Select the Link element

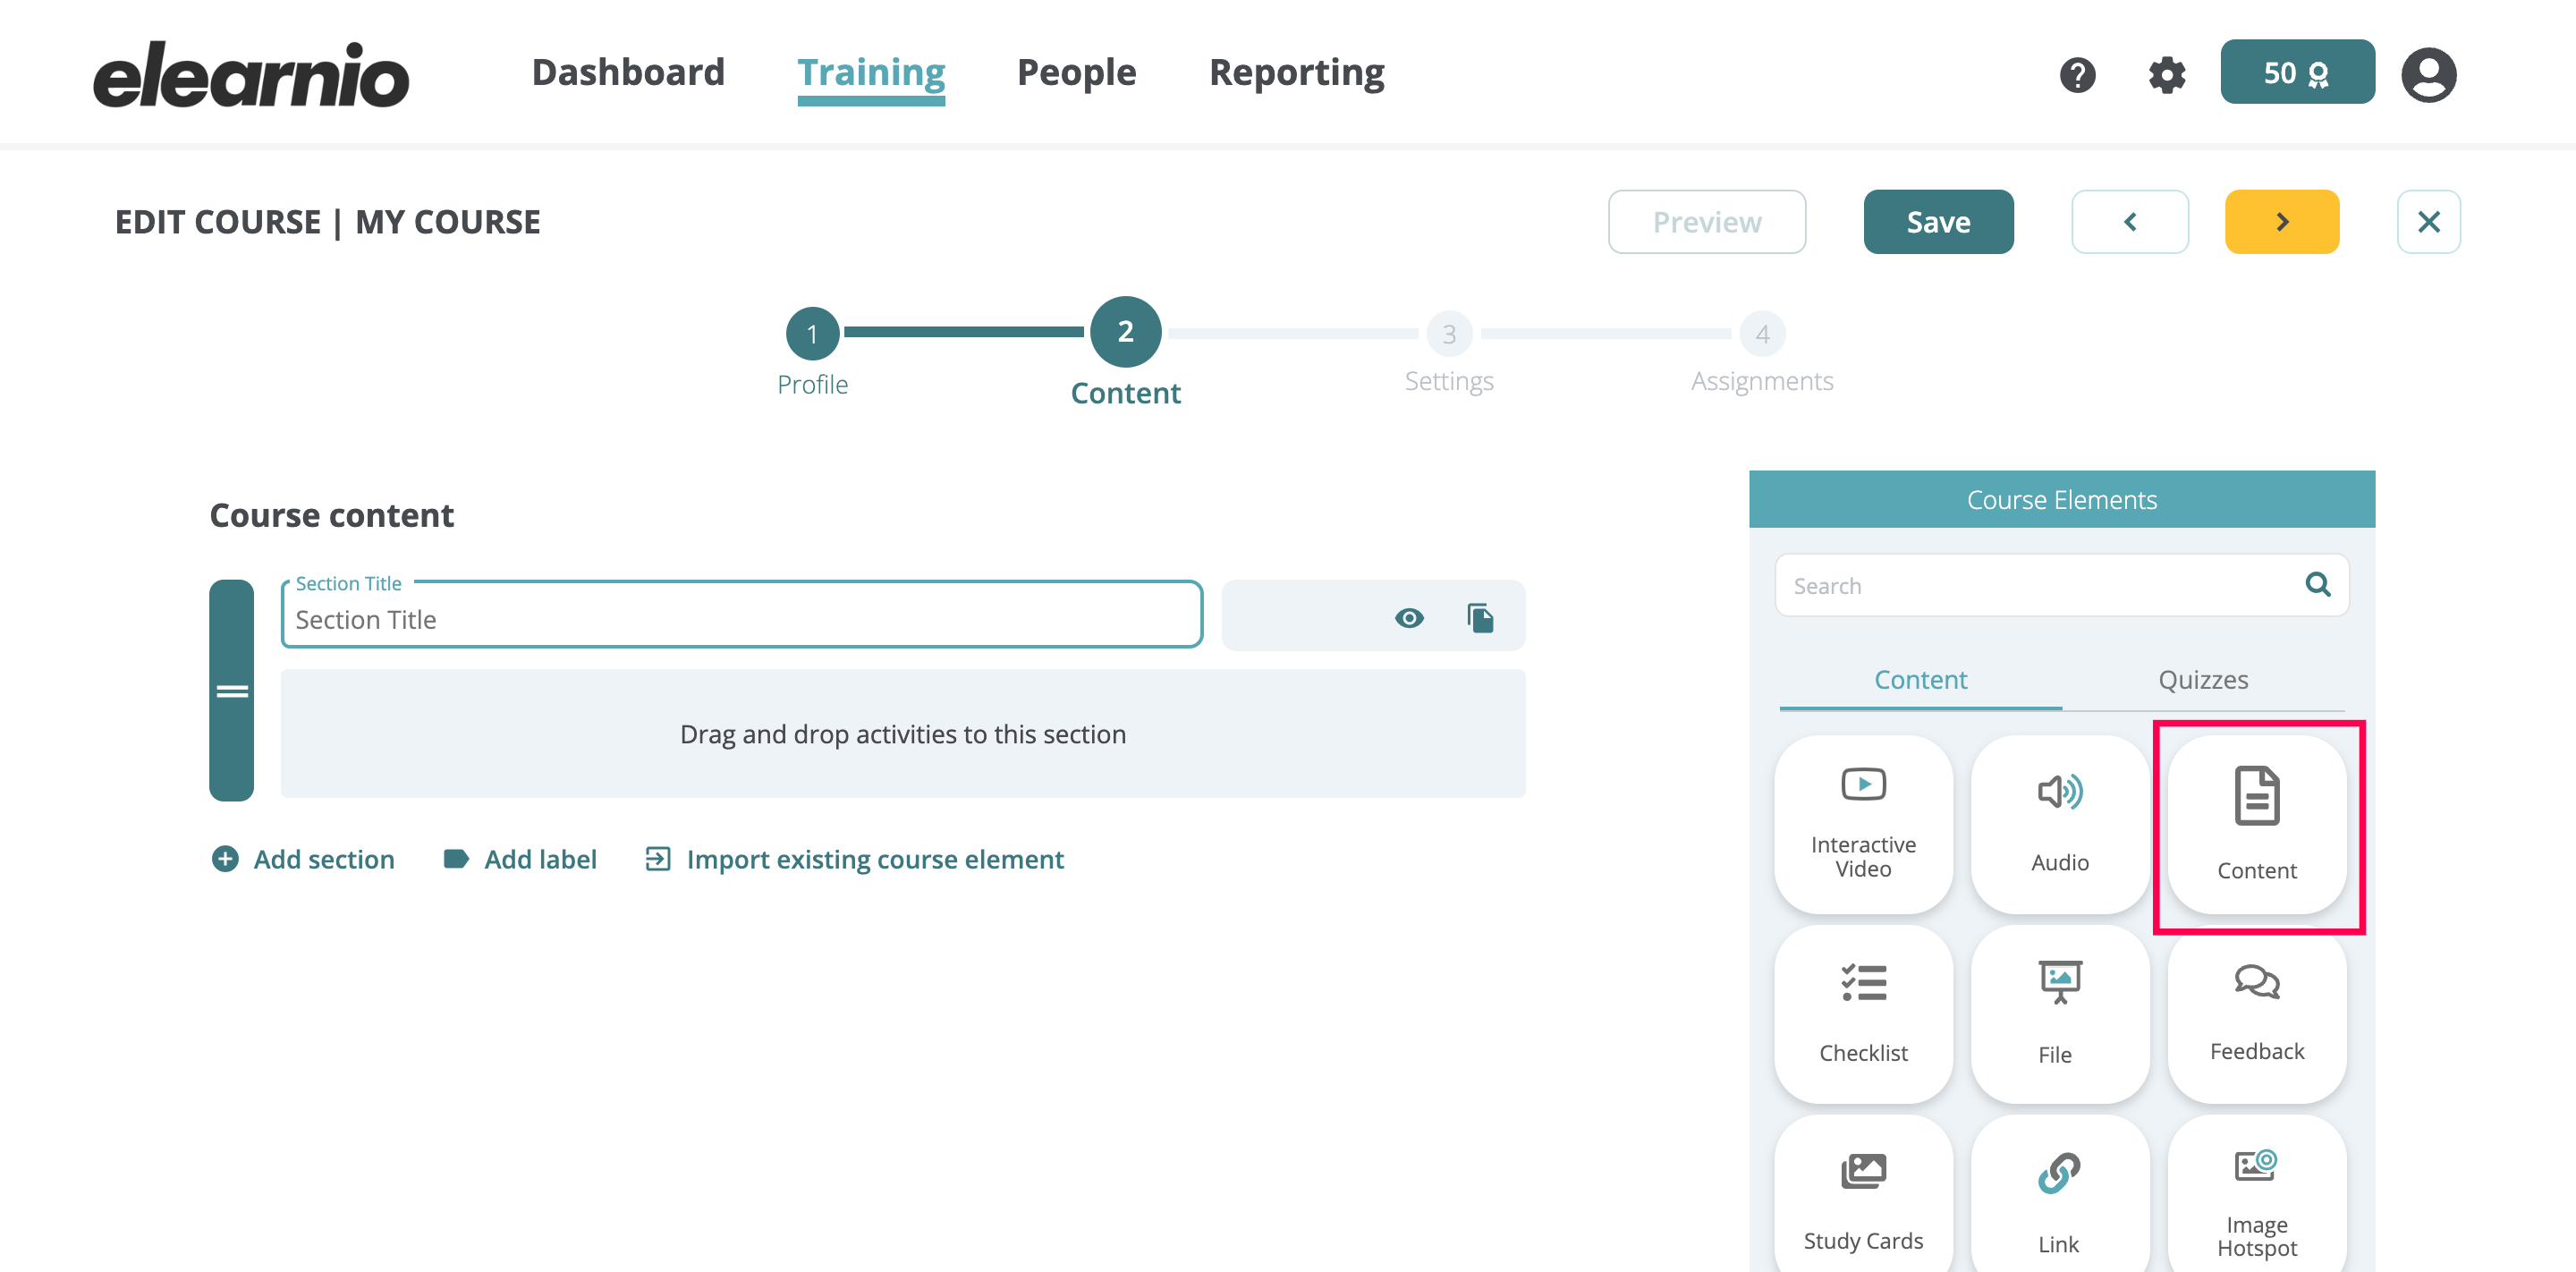(2059, 1195)
